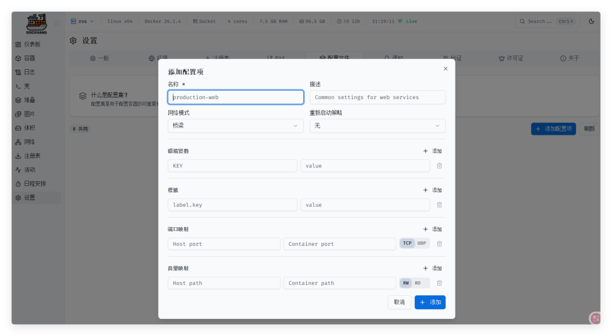
Task: Click the 7.5 GB RAM indicator
Action: point(273,22)
